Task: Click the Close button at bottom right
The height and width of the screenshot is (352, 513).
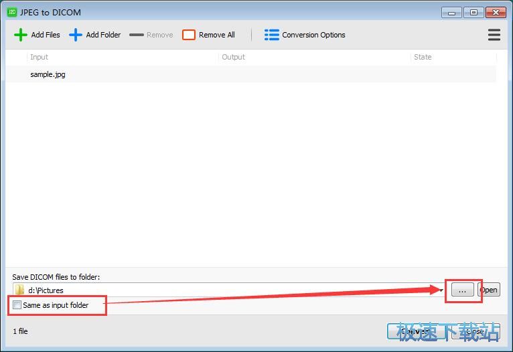Action: [x=475, y=332]
